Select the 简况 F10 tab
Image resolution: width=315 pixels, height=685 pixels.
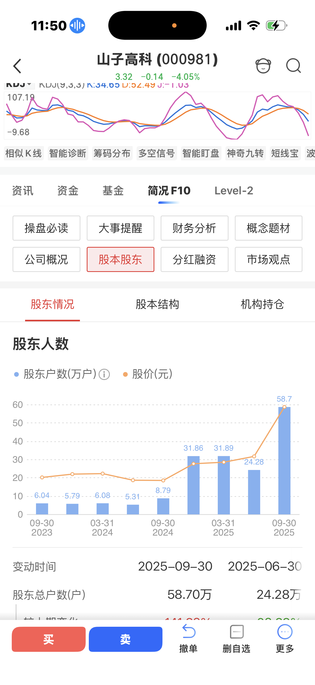pyautogui.click(x=169, y=191)
